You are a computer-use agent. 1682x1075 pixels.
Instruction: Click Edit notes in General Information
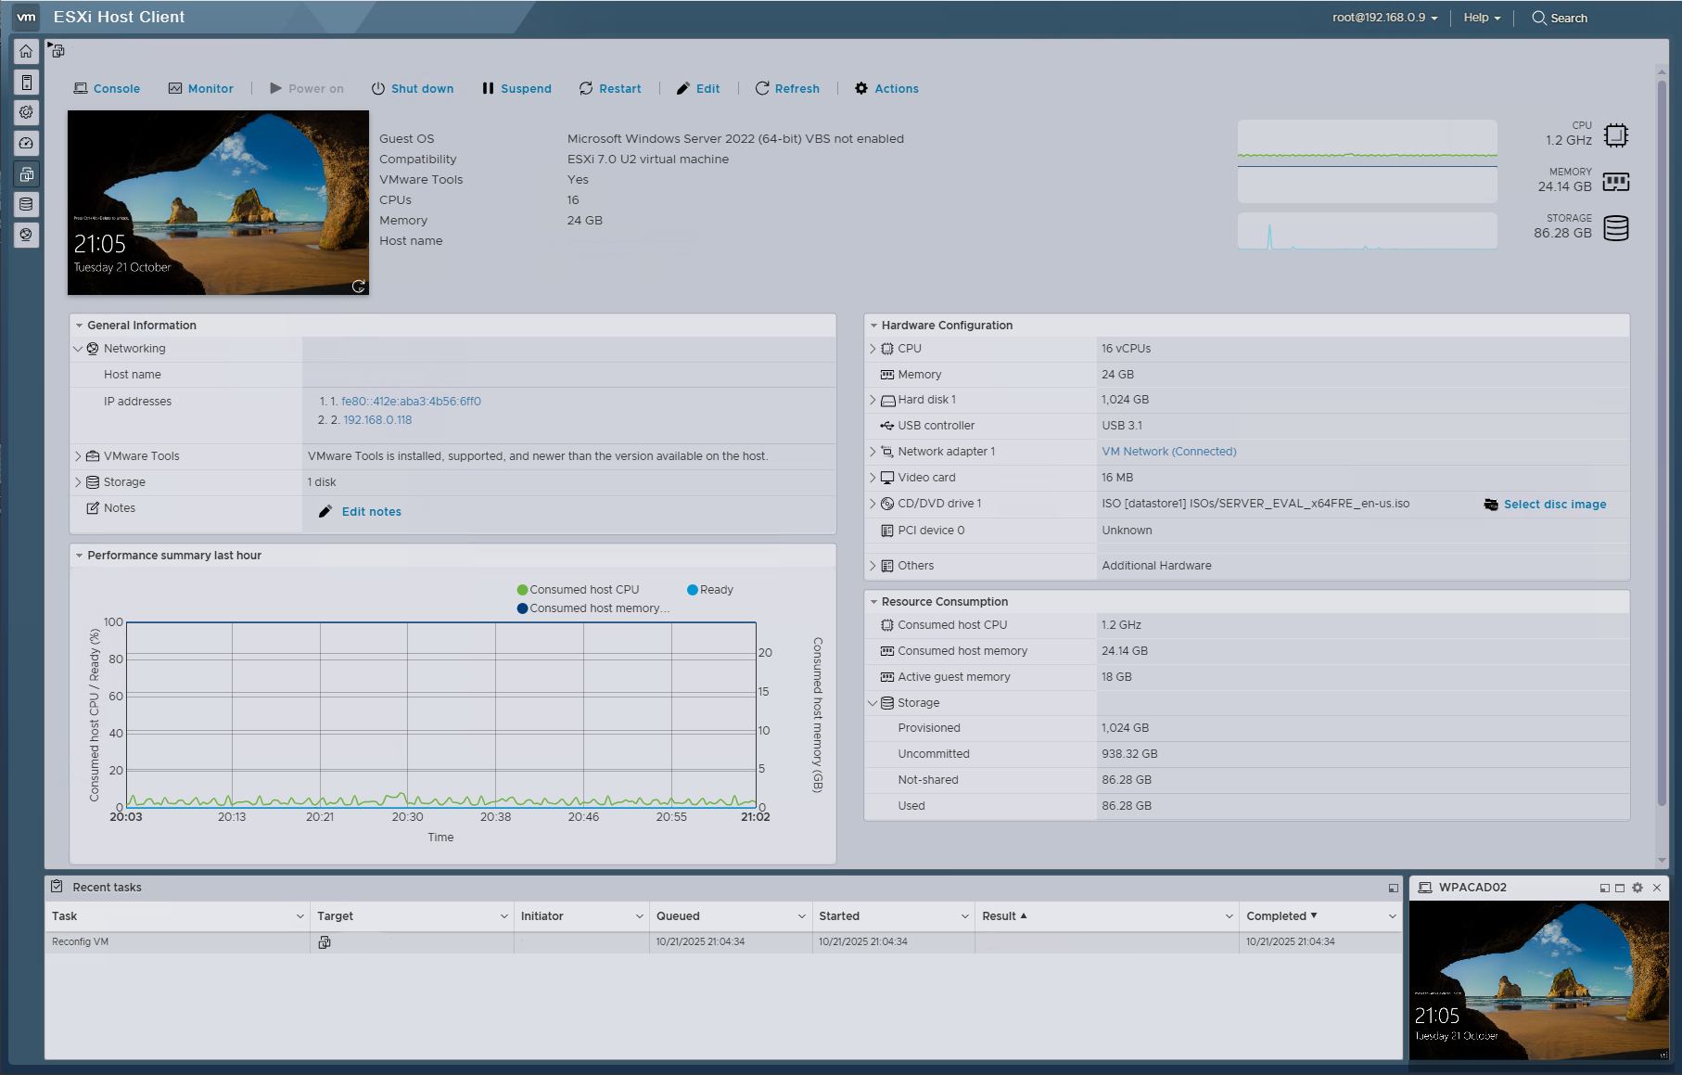click(x=370, y=511)
